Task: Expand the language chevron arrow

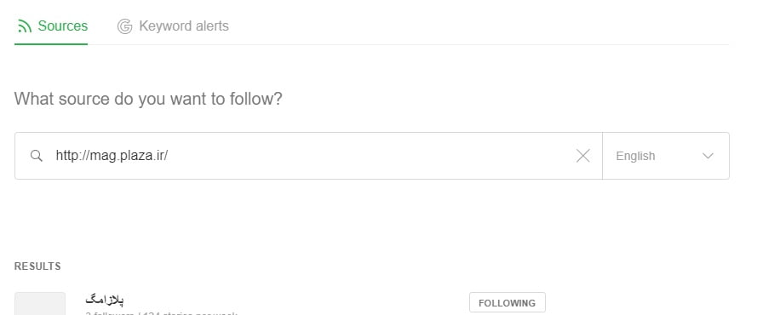Action: tap(708, 156)
